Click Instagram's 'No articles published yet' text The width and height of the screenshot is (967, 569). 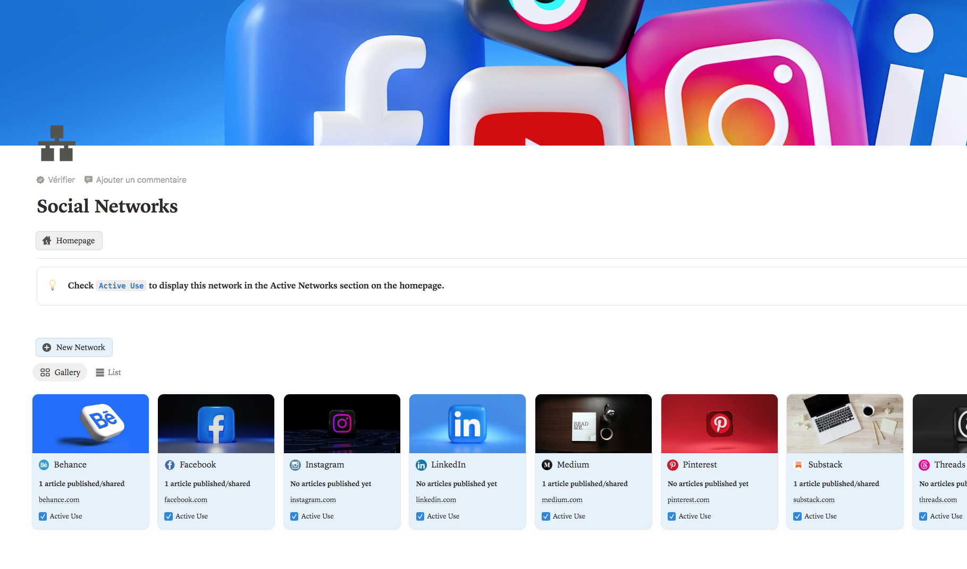click(331, 484)
